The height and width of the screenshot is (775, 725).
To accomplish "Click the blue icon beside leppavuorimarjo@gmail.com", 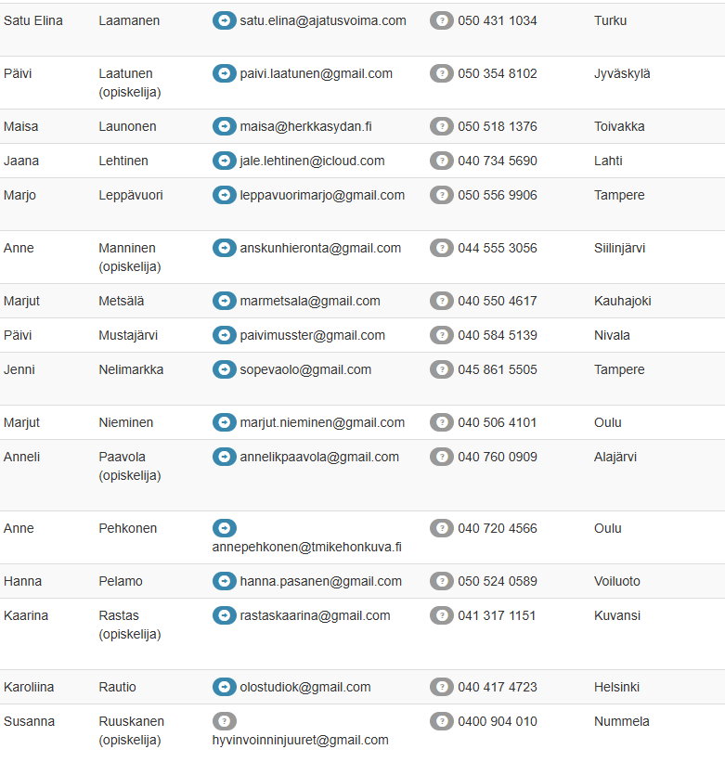I will pyautogui.click(x=225, y=195).
